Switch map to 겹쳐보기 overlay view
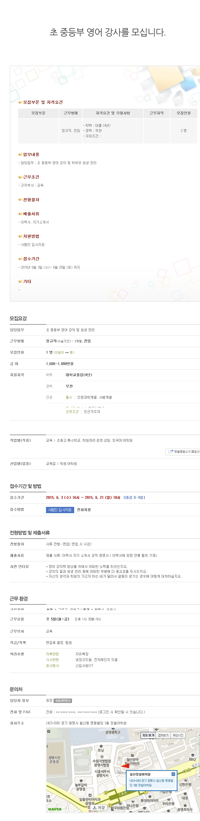Viewport: 200px width, 821px height. coord(163,735)
